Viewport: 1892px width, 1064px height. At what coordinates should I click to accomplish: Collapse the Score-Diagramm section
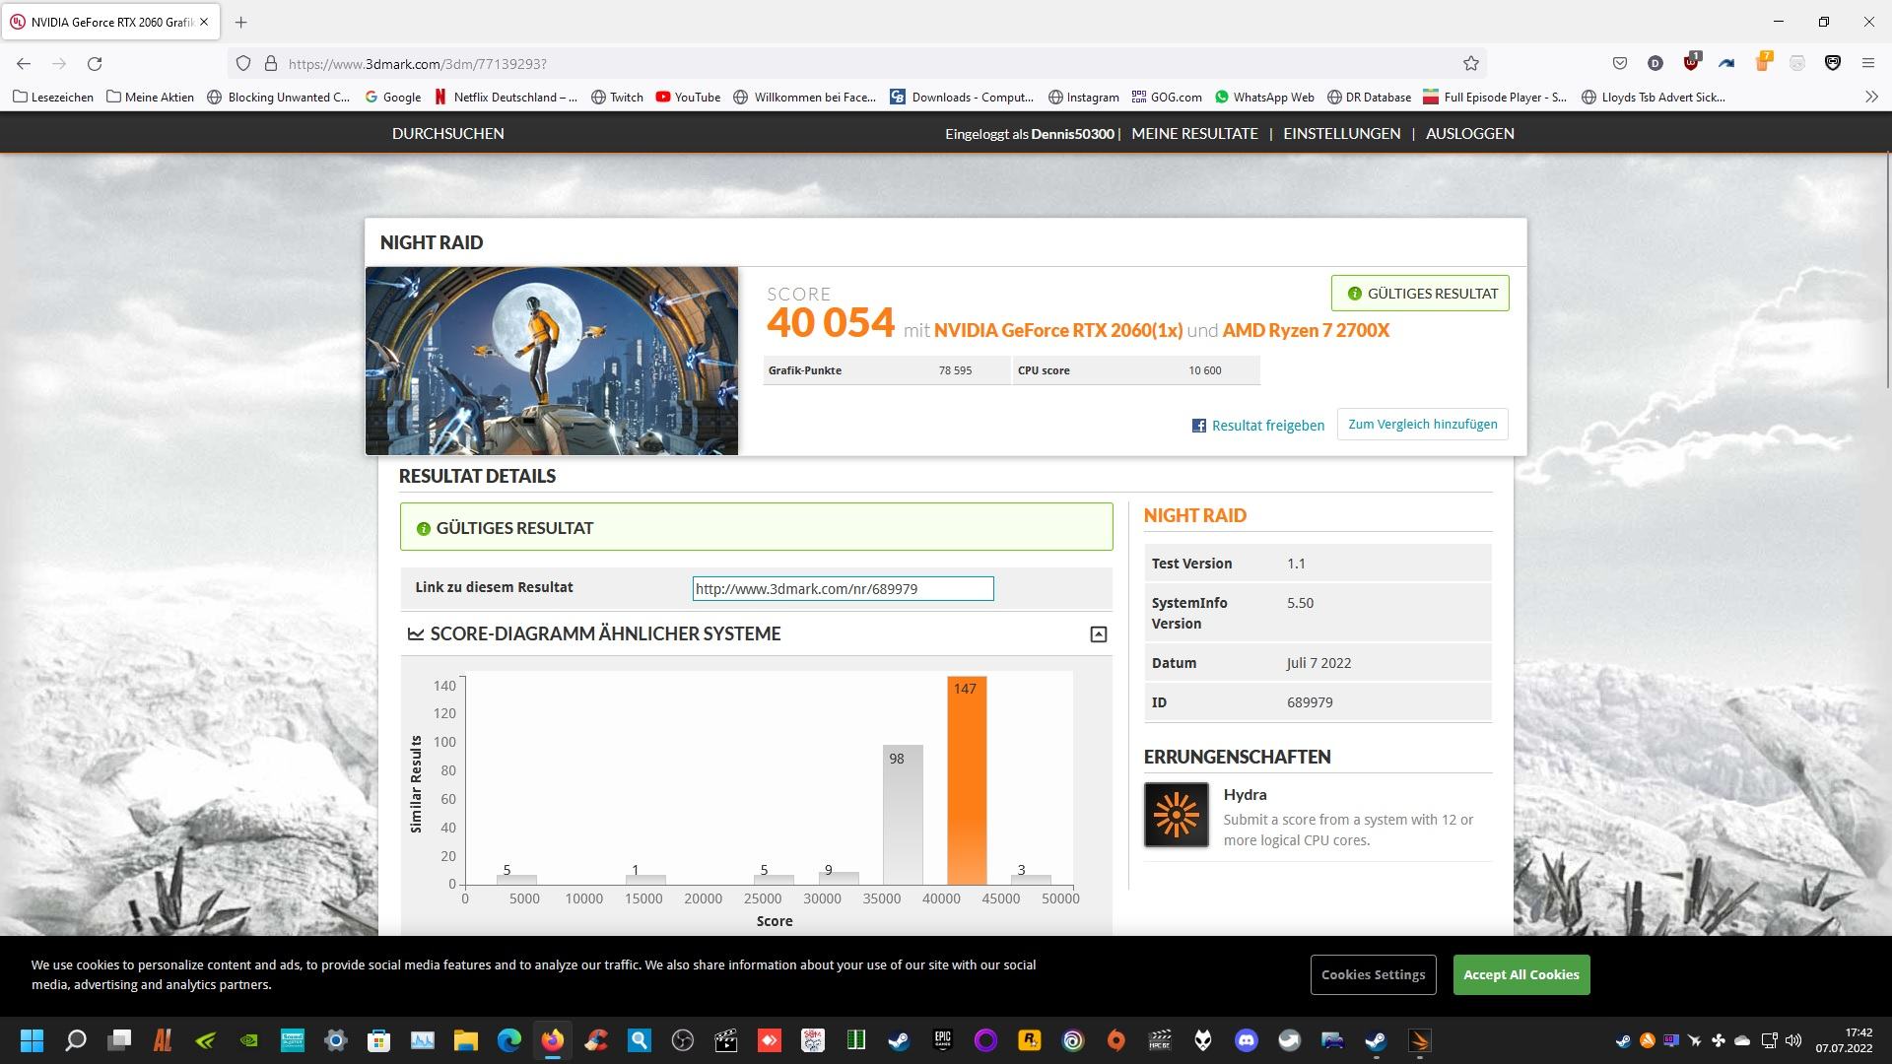click(1098, 634)
